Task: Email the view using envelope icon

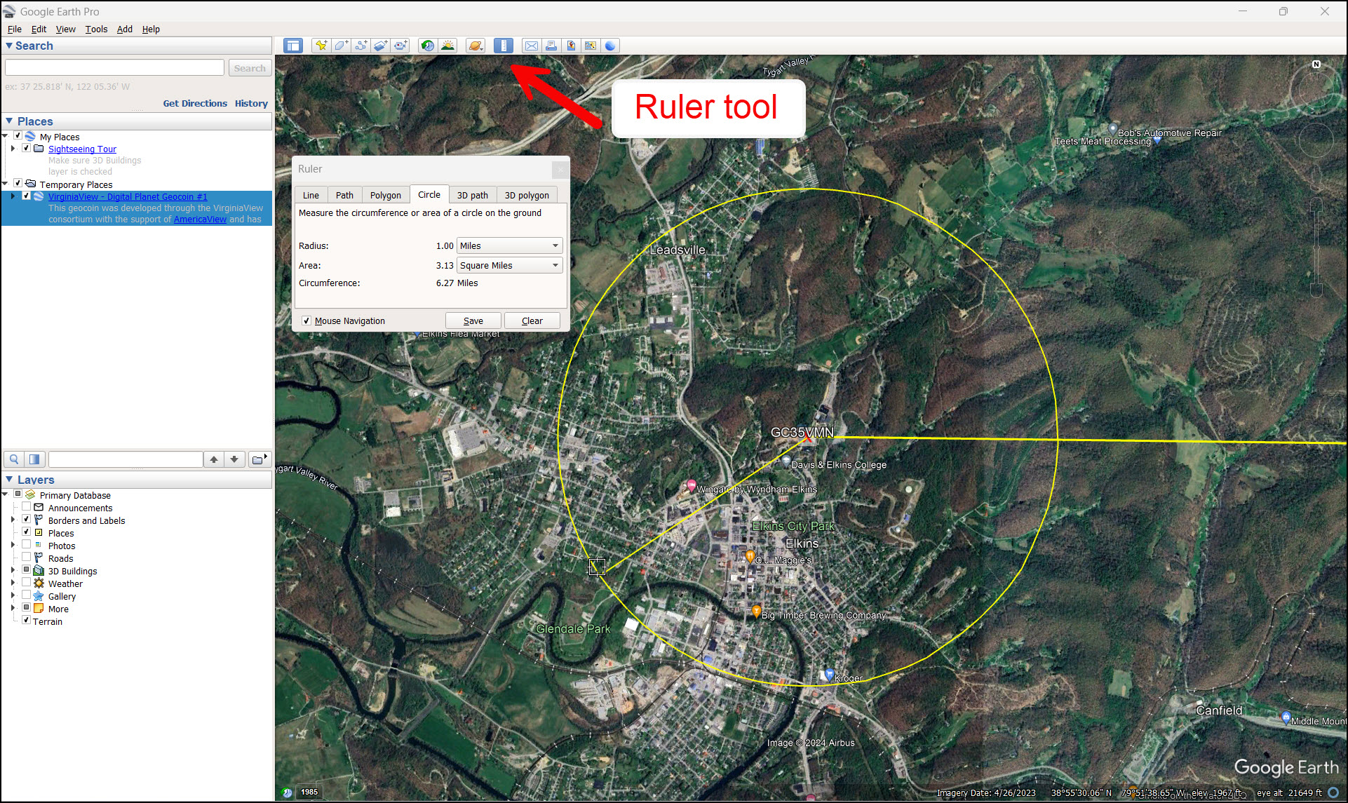Action: pos(532,46)
